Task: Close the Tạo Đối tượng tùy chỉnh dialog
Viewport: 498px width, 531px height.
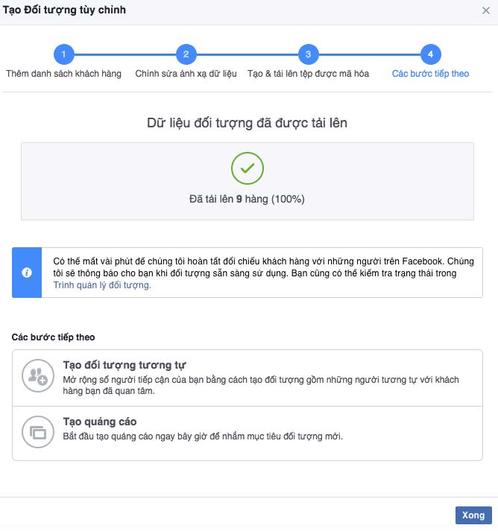Action: 486,10
